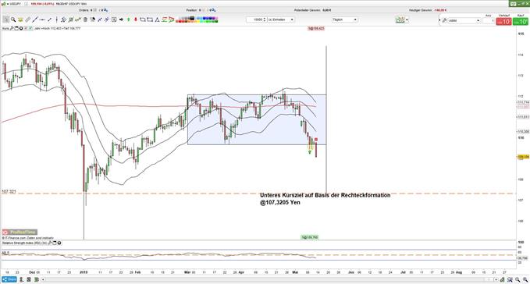Click the RSI panel close circle icon

[59, 243]
